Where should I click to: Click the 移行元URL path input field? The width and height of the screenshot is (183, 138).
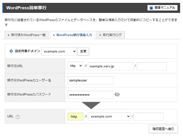pos(152,66)
